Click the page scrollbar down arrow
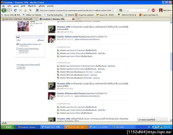The image size is (173, 135). 171,120
